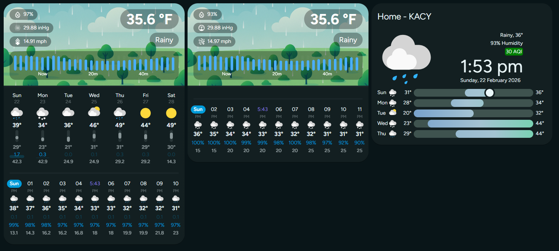
Task: Click the 13.1 hourly wind value
Action: point(14,233)
